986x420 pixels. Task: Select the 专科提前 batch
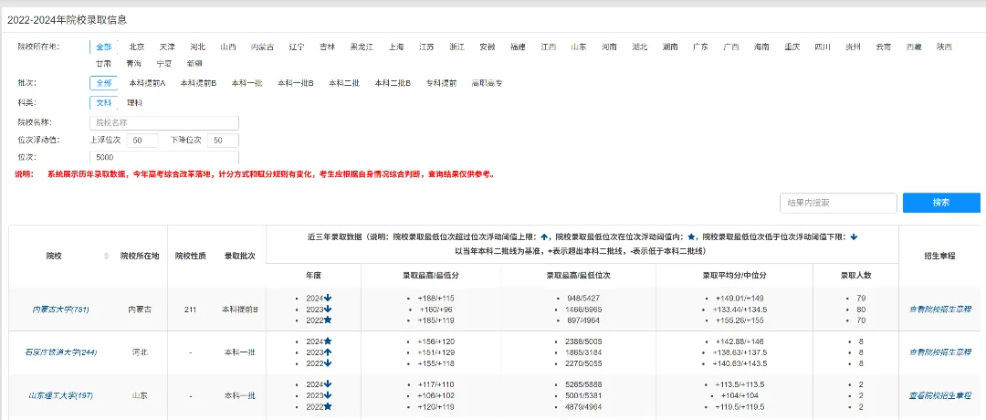(x=442, y=83)
